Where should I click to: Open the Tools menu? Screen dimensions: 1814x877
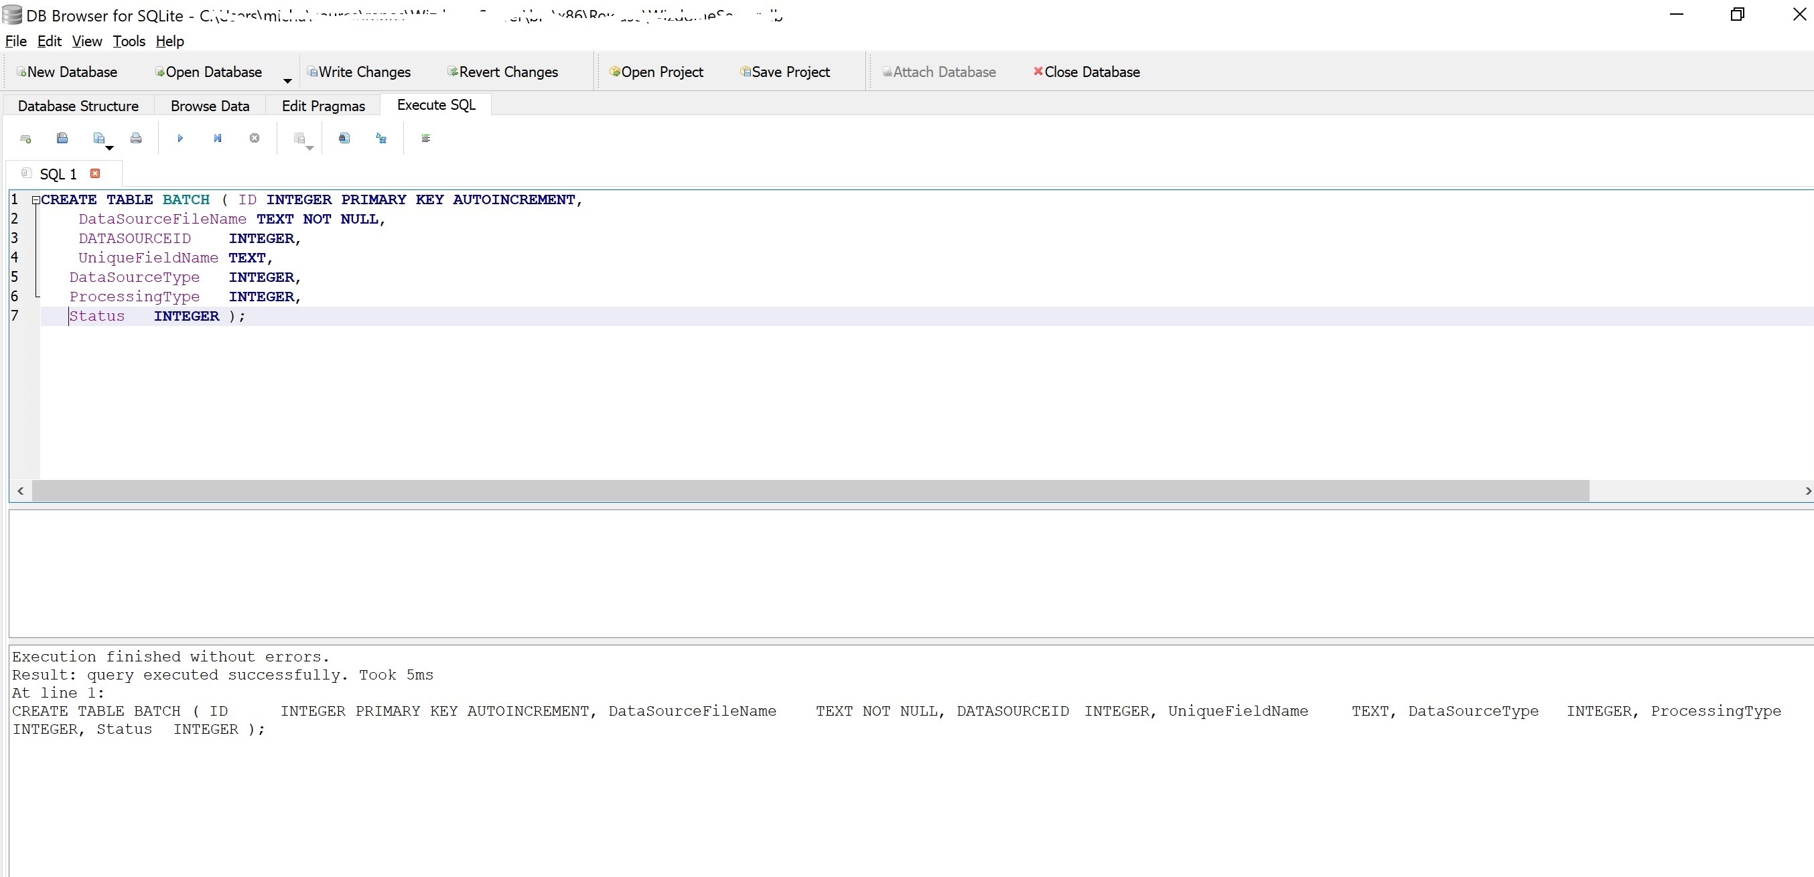tap(129, 41)
